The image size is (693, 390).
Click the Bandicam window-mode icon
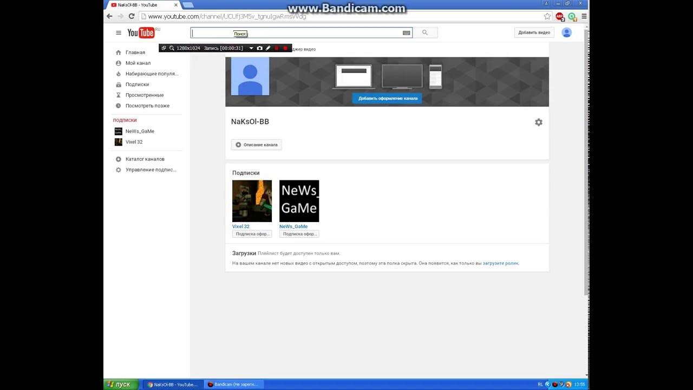coord(164,48)
